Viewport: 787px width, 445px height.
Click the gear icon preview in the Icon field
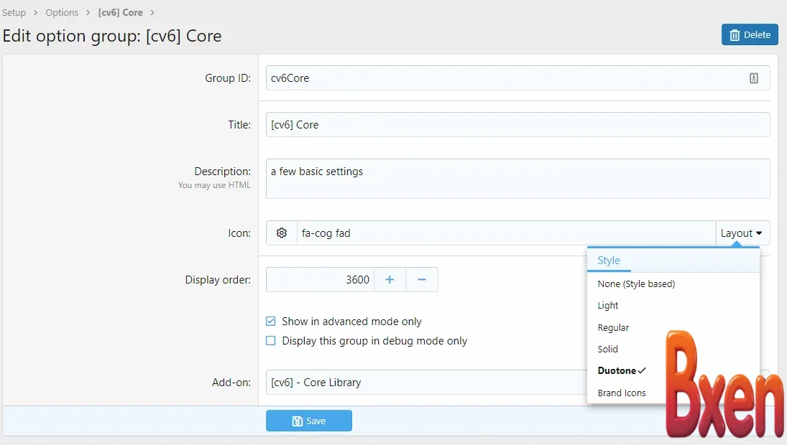[x=281, y=233]
